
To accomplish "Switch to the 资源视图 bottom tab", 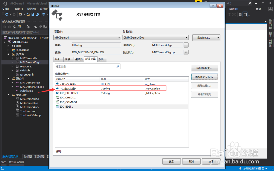I will [39, 157].
